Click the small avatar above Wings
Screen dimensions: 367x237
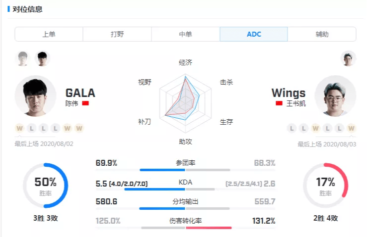pyautogui.click(x=349, y=58)
